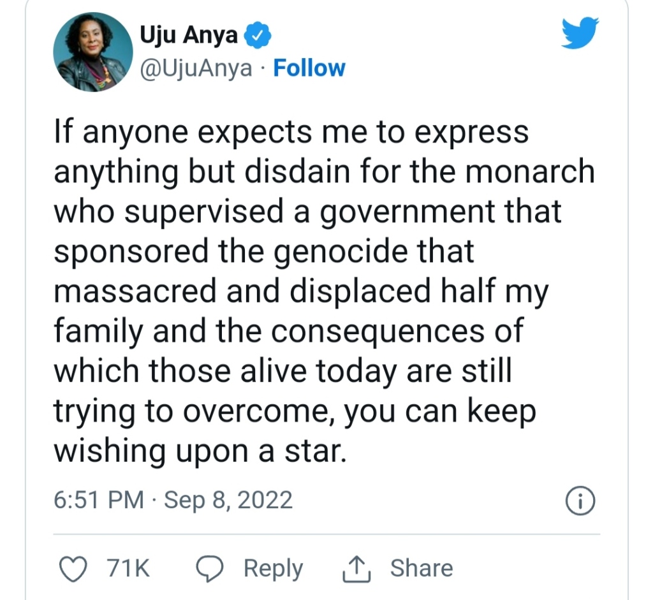Click the Reply text label

pyautogui.click(x=273, y=568)
